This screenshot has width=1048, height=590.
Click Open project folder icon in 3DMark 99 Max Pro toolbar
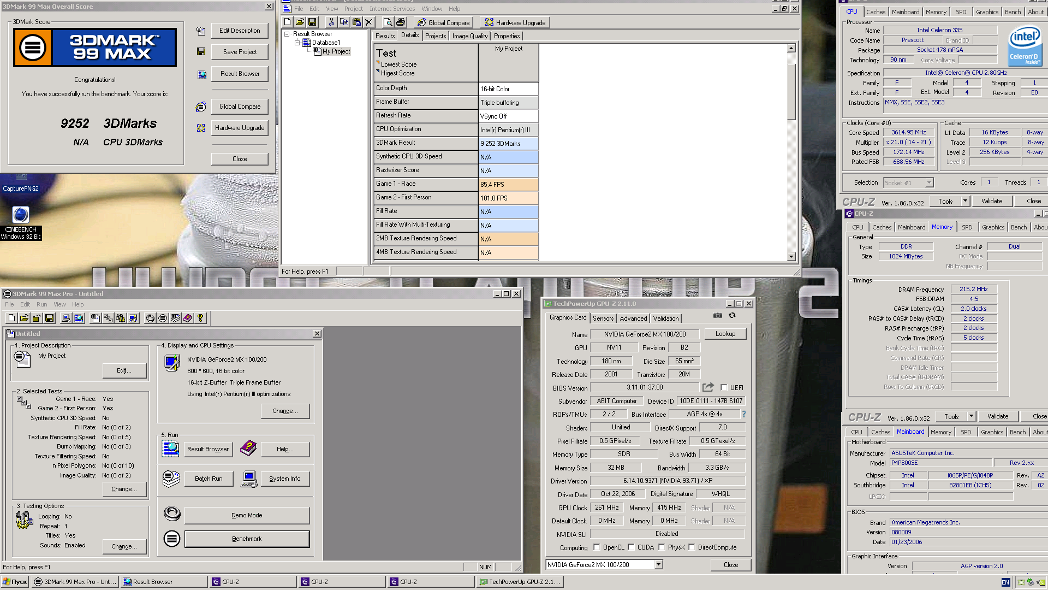(24, 318)
